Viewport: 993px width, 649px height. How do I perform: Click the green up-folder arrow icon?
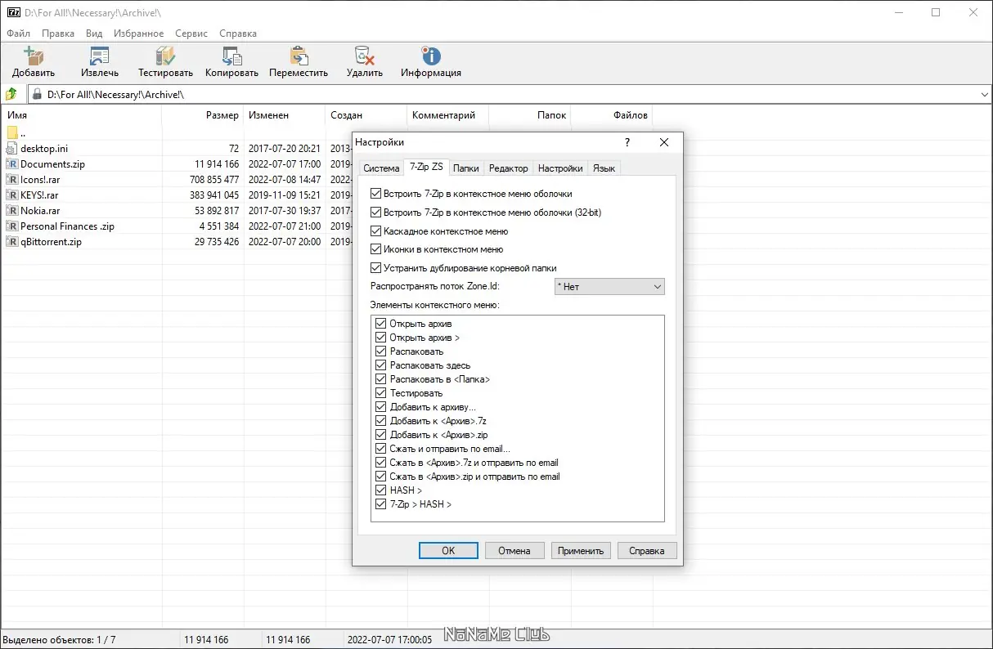(11, 94)
